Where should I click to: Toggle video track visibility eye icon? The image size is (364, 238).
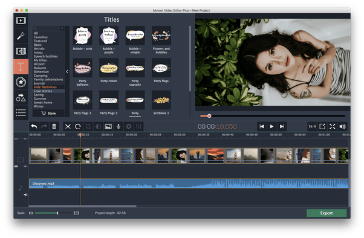coord(16,166)
